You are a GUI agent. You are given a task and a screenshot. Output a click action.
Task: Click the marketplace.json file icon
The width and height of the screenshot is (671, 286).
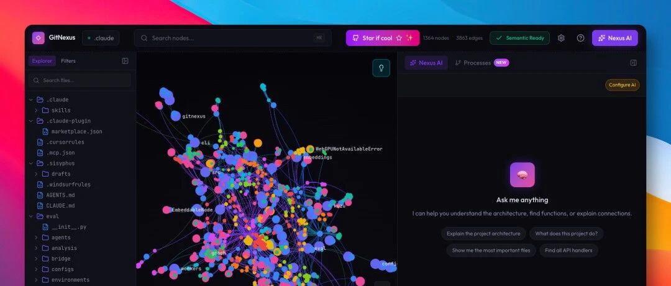[46, 131]
